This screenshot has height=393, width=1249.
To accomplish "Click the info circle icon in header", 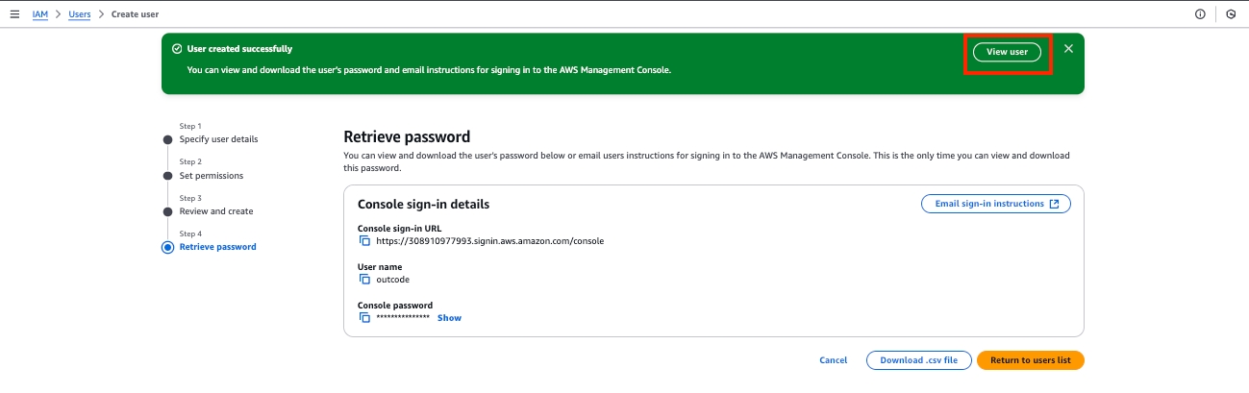I will pos(1200,14).
